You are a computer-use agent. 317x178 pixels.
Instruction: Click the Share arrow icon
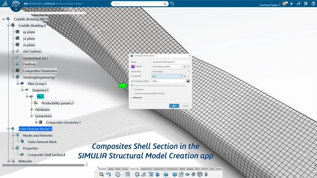299,4
